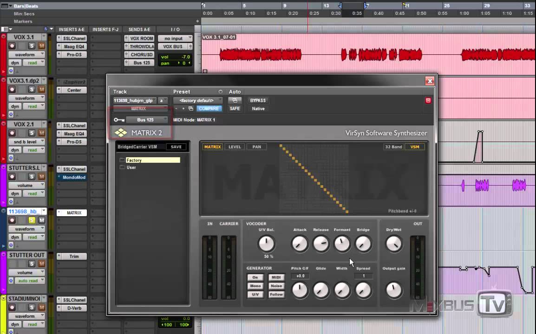Click the side-chain key icon
This screenshot has width=536, height=334.
tap(119, 120)
